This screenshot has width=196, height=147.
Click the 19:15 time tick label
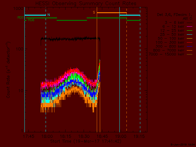139,136
